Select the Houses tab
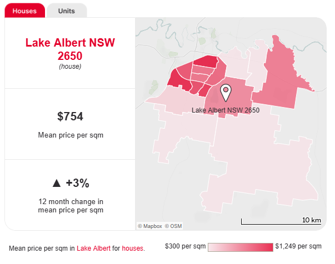The height and width of the screenshot is (264, 335). (x=24, y=11)
